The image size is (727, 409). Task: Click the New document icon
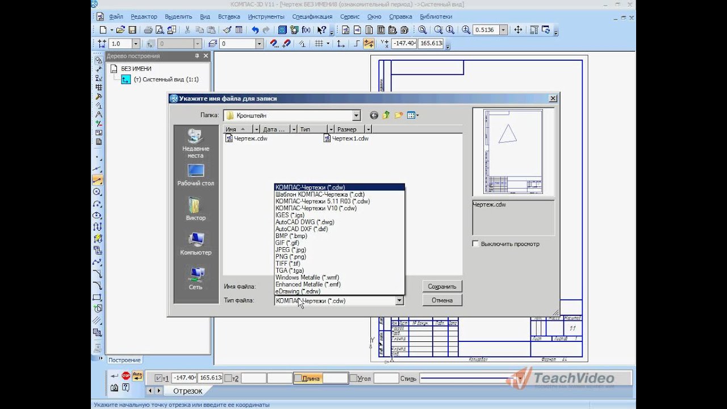click(x=103, y=30)
